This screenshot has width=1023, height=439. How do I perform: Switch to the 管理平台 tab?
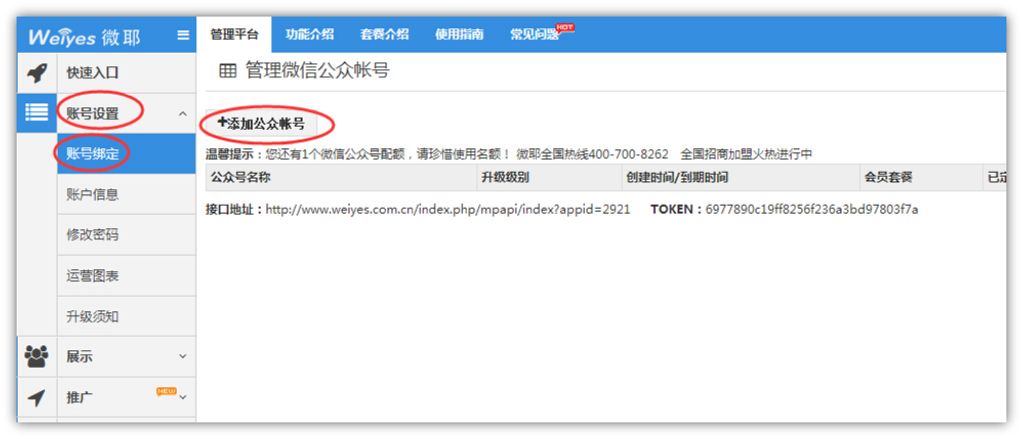point(234,34)
